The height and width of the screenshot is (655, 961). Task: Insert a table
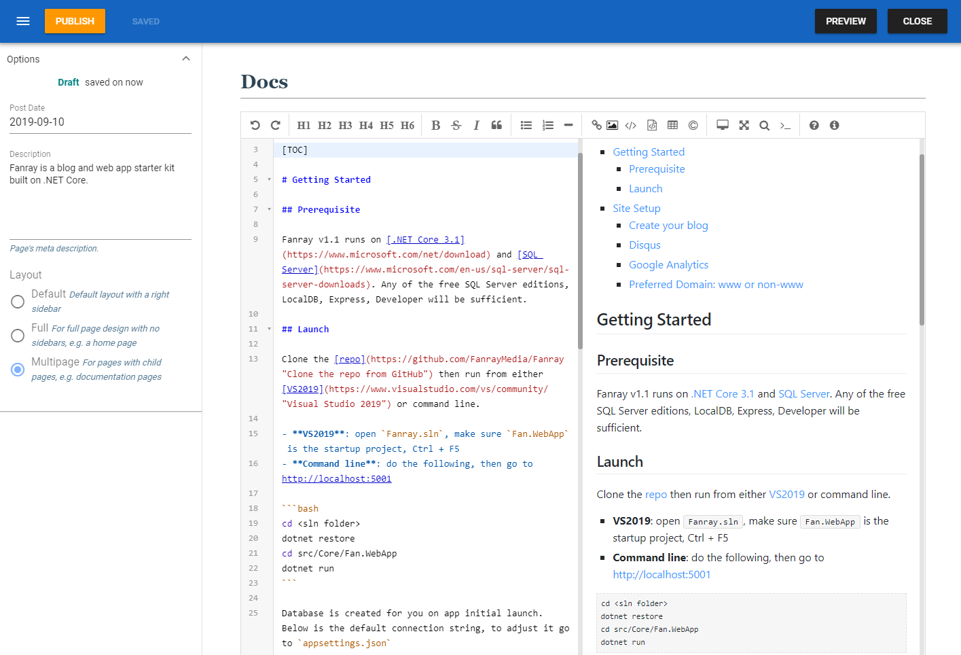click(672, 125)
